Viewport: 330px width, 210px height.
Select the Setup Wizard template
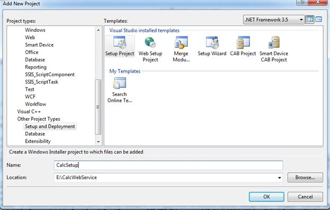(212, 46)
